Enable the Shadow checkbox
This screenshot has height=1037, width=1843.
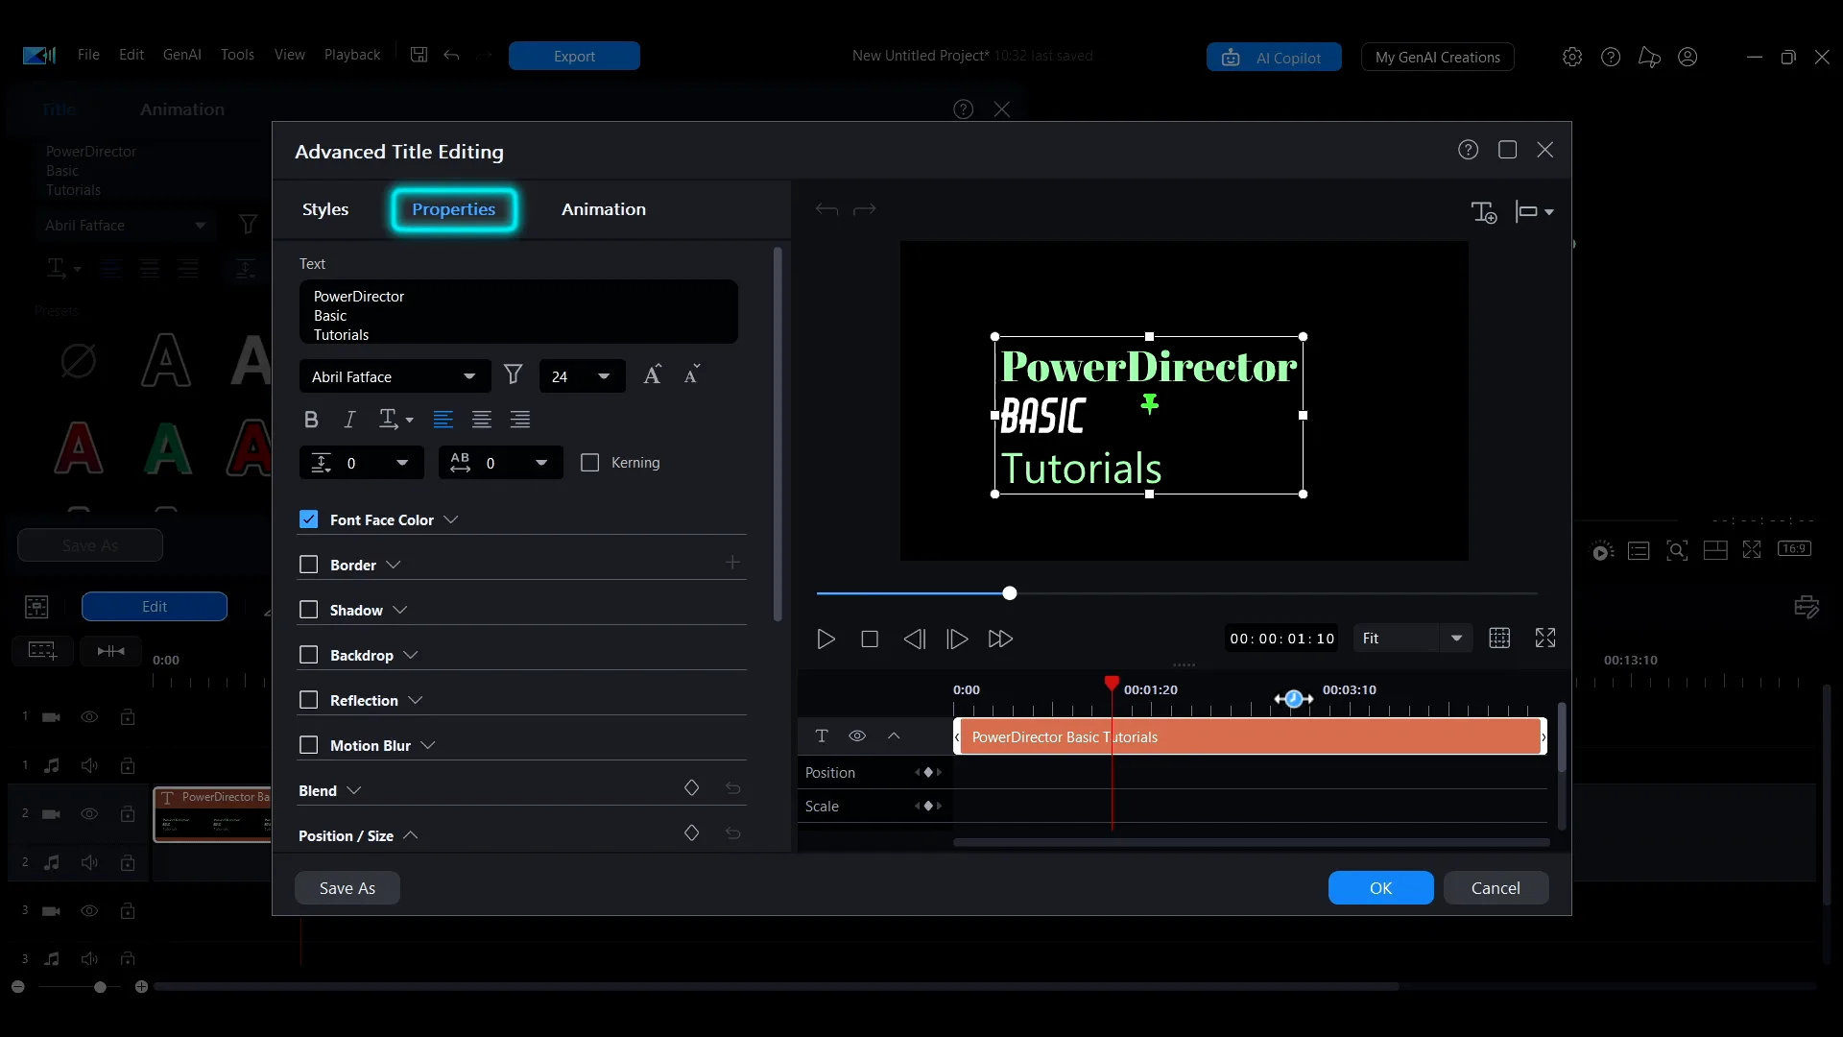(308, 610)
